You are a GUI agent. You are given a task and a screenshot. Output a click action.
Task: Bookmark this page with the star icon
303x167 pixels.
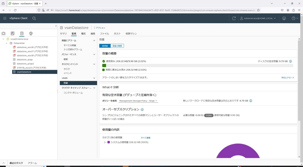[258, 10]
